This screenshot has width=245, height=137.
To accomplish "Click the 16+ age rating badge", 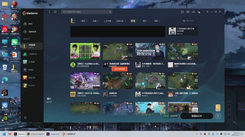I will (218, 108).
